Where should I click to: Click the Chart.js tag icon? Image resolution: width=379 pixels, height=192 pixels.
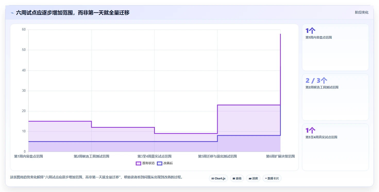tap(213, 178)
